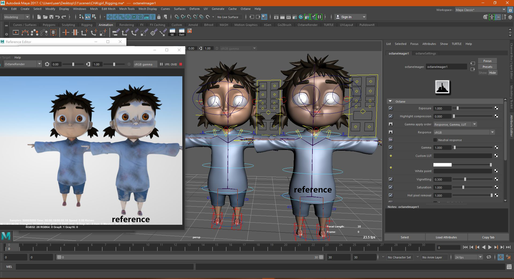Image resolution: width=514 pixels, height=279 pixels.
Task: Click the Save Scene icon
Action: [51, 17]
